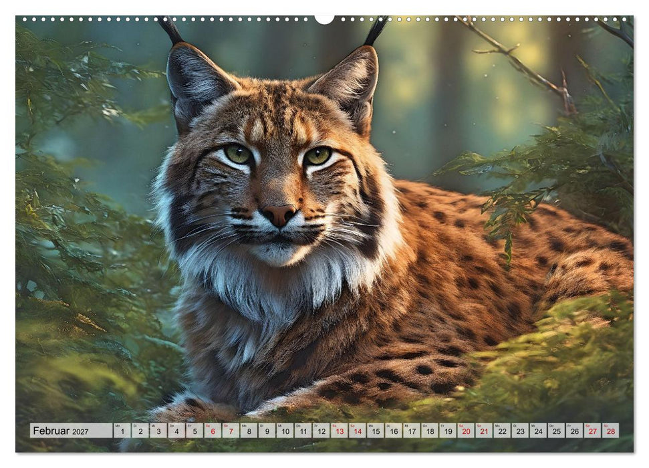
Task: Select day 15 in the calendar strip
Action: [x=376, y=431]
